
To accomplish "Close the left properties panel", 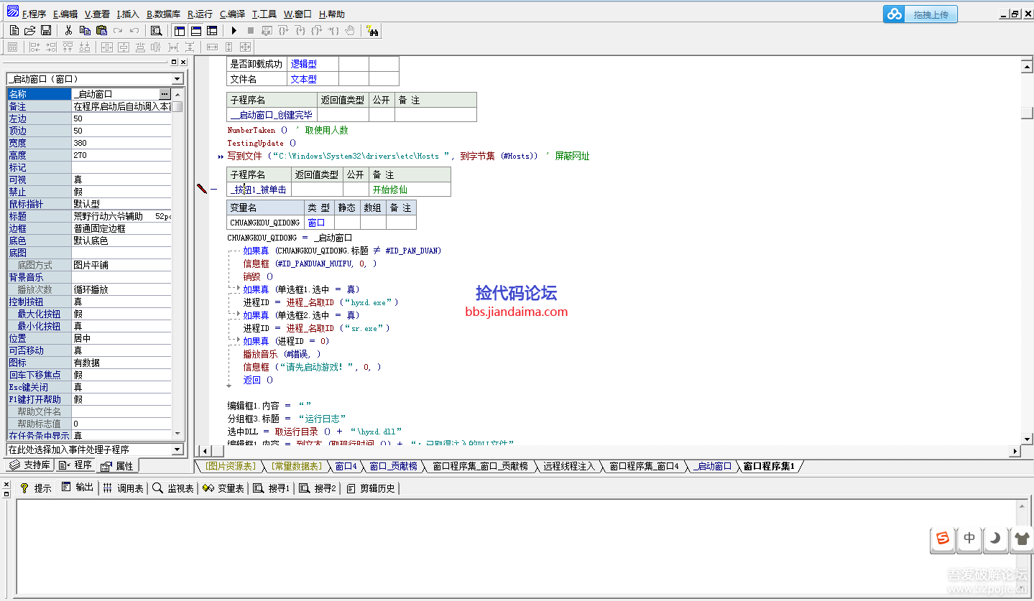I will (183, 62).
